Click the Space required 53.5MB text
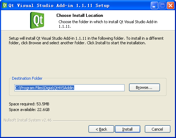This screenshot has height=138, width=176. [x=29, y=104]
